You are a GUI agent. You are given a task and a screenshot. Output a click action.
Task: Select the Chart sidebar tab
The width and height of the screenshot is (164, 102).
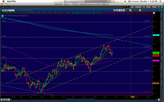tap(162, 58)
